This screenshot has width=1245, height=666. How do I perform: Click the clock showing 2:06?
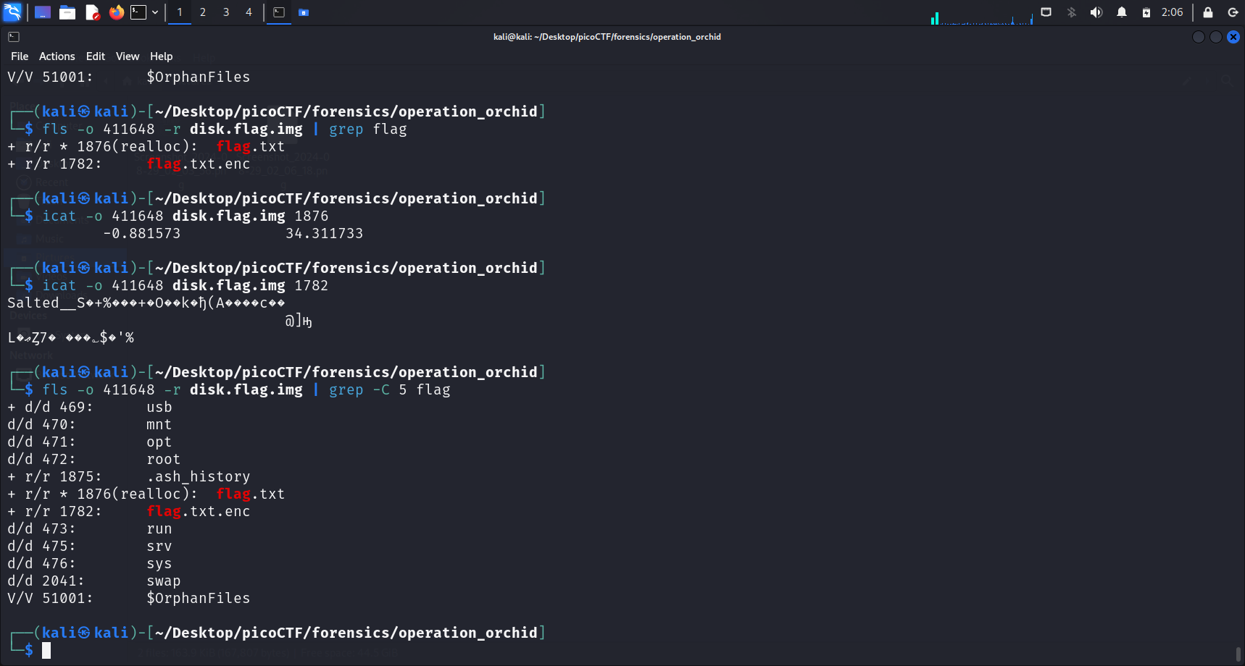tap(1172, 12)
